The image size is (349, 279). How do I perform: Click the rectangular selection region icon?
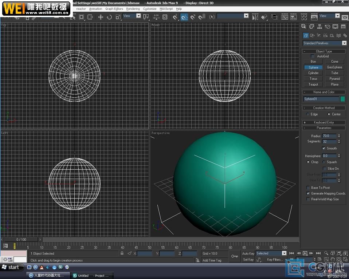[x=82, y=17]
